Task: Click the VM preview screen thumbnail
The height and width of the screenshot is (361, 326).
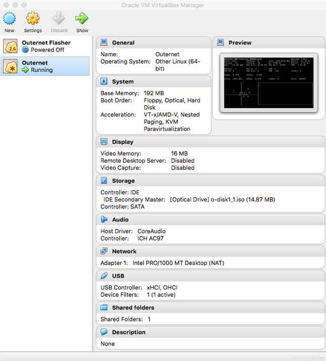Action: pyautogui.click(x=269, y=83)
